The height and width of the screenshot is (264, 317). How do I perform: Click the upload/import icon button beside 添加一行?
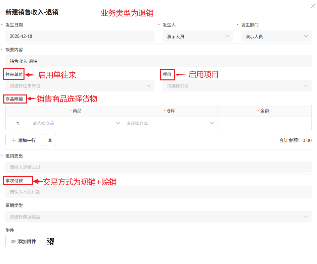click(x=50, y=140)
